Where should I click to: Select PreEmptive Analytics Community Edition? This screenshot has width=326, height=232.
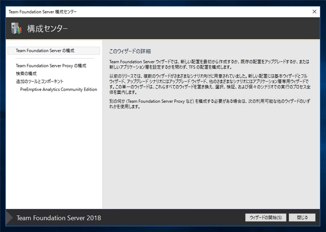pyautogui.click(x=58, y=89)
